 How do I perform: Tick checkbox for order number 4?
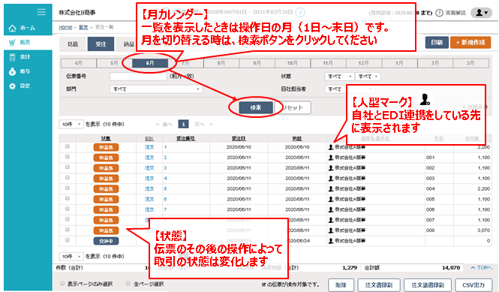[x=67, y=178]
